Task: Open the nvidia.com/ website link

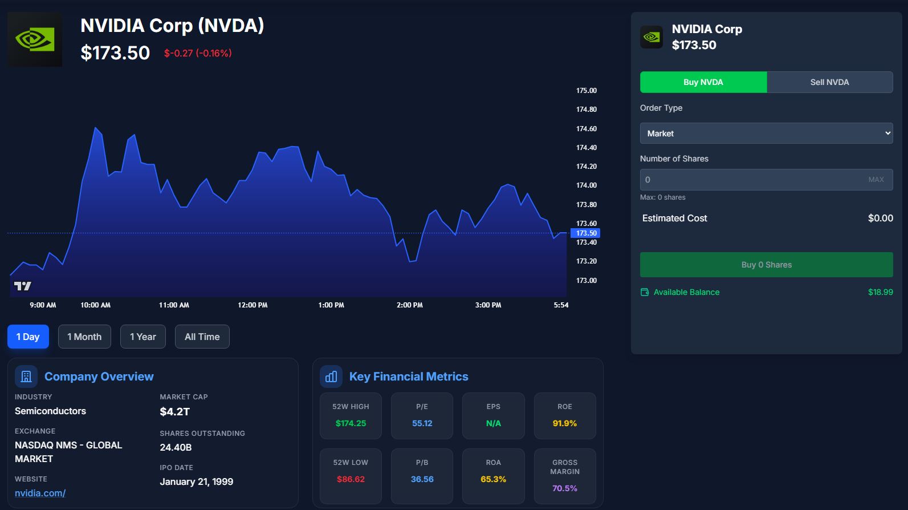Action: pos(40,493)
